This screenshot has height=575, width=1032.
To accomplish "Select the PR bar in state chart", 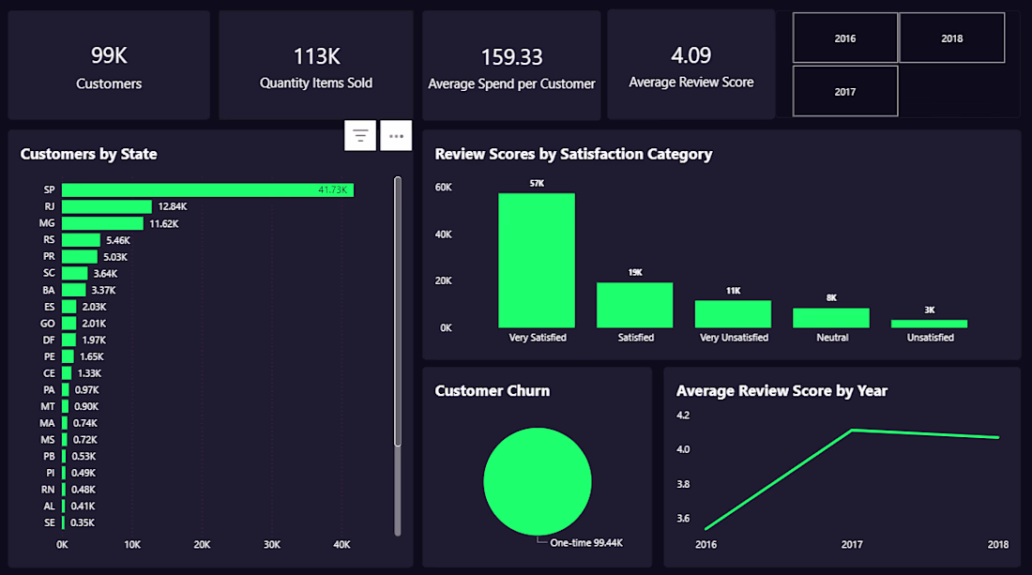I will 80,257.
